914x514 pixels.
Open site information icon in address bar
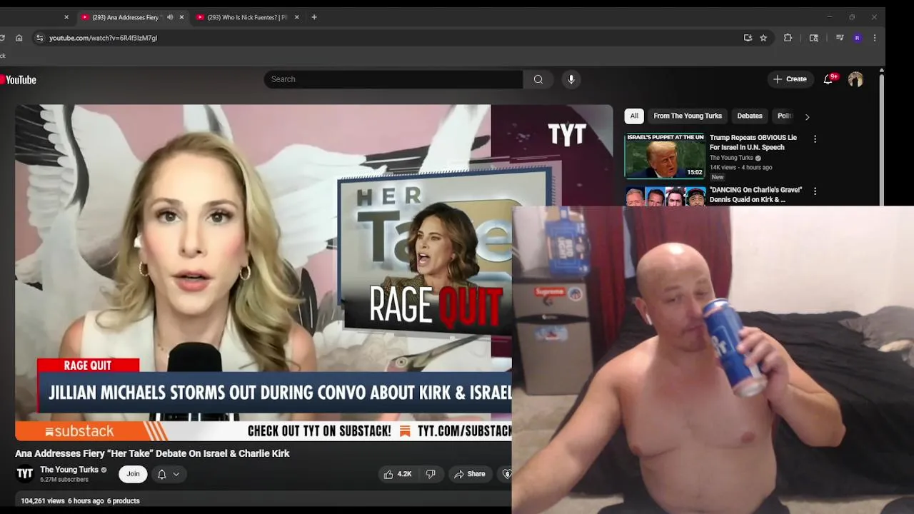point(39,38)
